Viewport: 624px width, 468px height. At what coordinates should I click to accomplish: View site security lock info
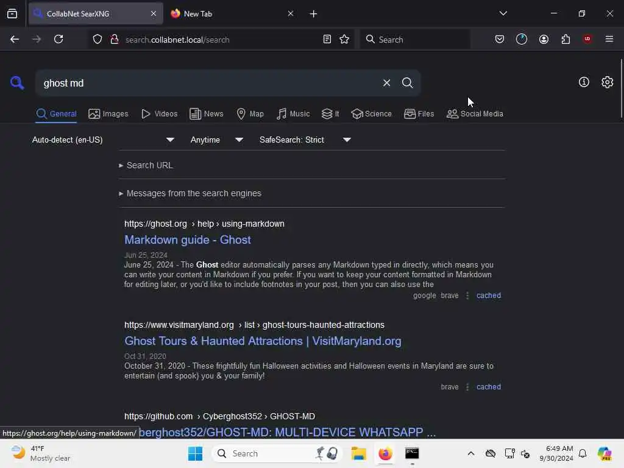114,39
